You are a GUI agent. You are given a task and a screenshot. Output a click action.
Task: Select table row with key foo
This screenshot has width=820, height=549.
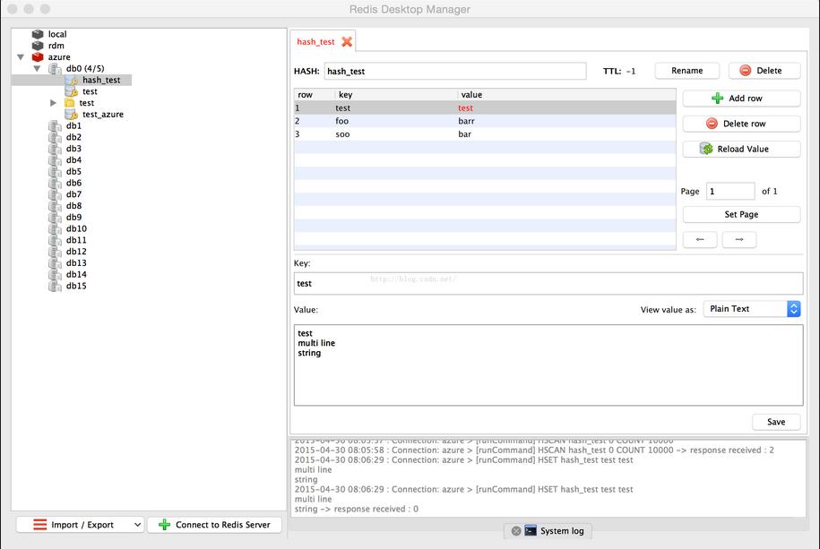click(x=485, y=121)
